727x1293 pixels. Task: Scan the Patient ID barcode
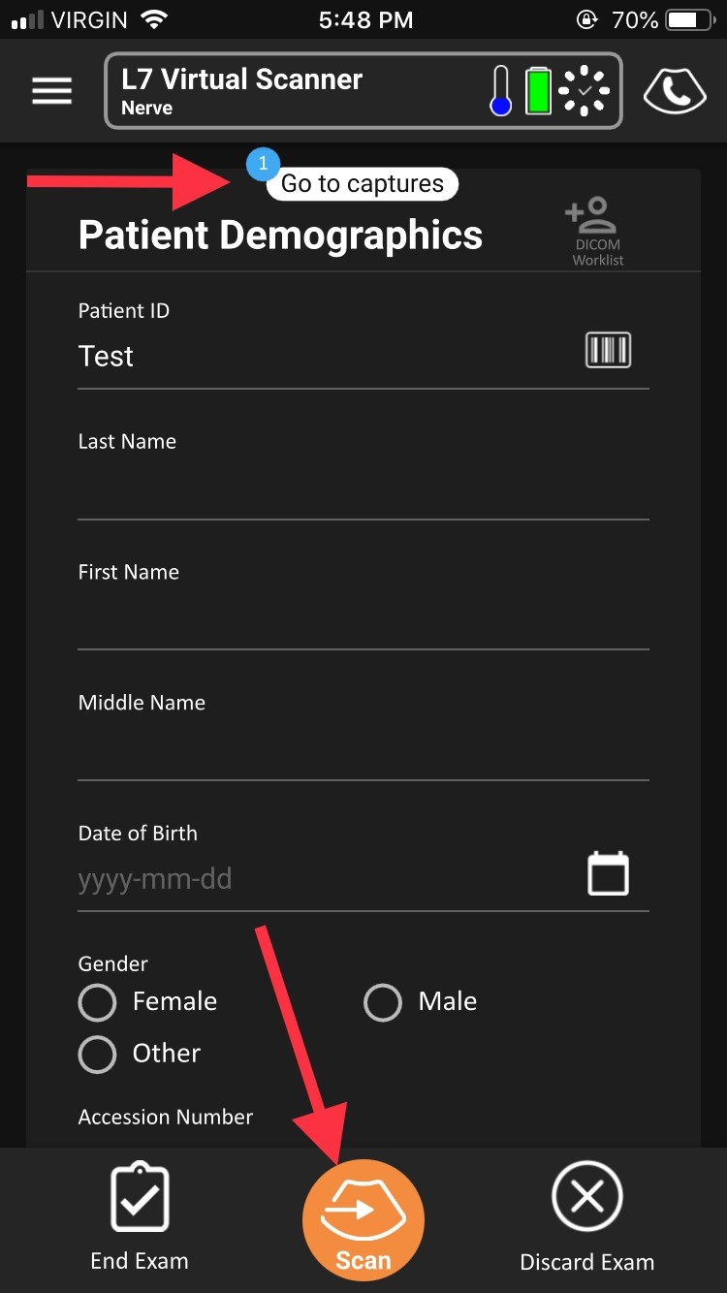[x=608, y=349]
